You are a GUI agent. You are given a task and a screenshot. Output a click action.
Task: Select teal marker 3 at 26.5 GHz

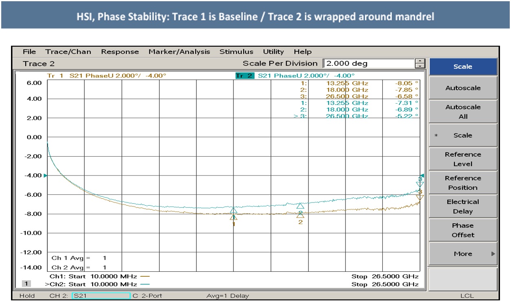pyautogui.click(x=420, y=184)
